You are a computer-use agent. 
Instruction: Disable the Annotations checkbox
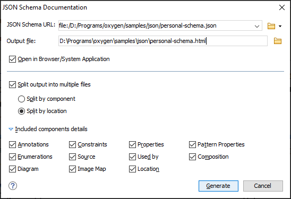point(12,144)
